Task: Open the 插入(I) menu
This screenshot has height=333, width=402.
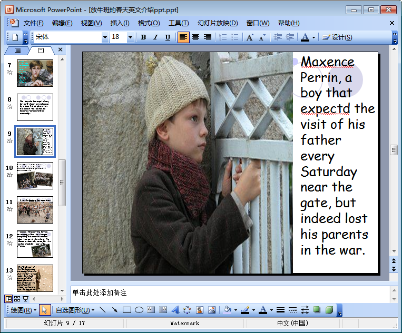Action: pos(120,23)
